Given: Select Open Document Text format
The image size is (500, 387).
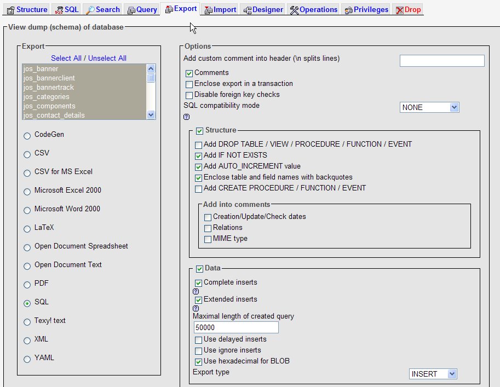Looking at the screenshot, I should click(x=27, y=266).
